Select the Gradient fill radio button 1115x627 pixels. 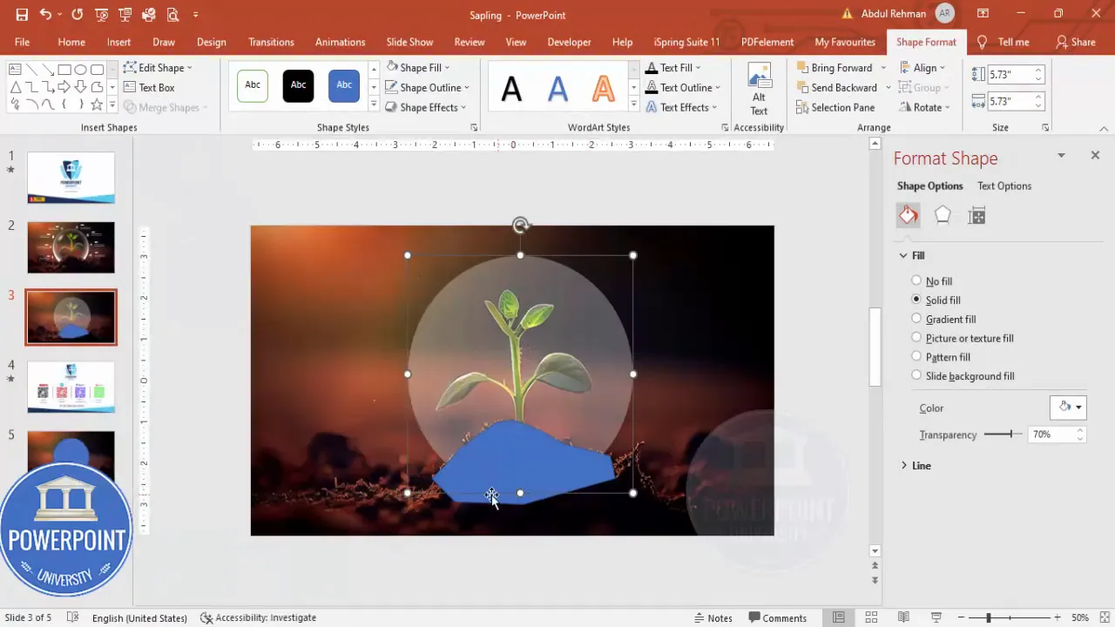click(916, 319)
